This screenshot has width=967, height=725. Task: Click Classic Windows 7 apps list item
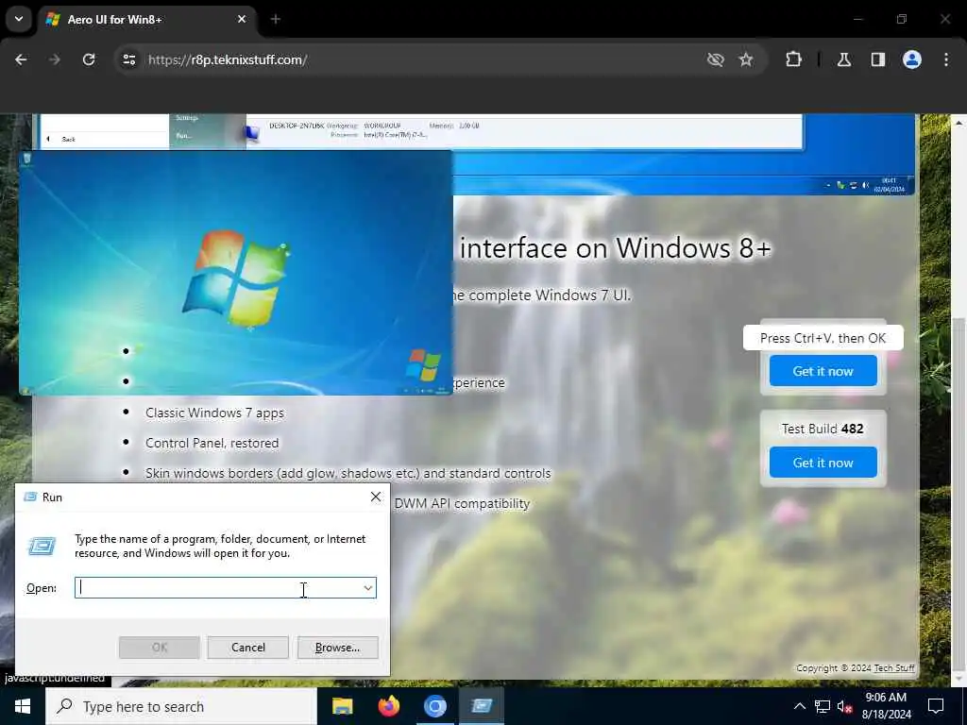tap(214, 413)
